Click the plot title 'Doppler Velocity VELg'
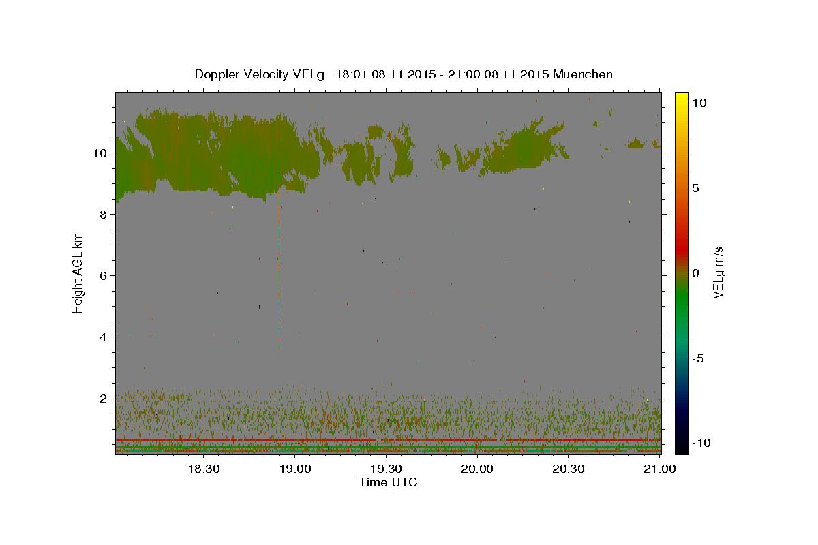 [261, 74]
